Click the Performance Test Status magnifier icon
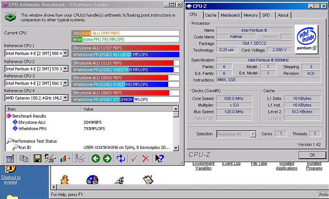 9,141
